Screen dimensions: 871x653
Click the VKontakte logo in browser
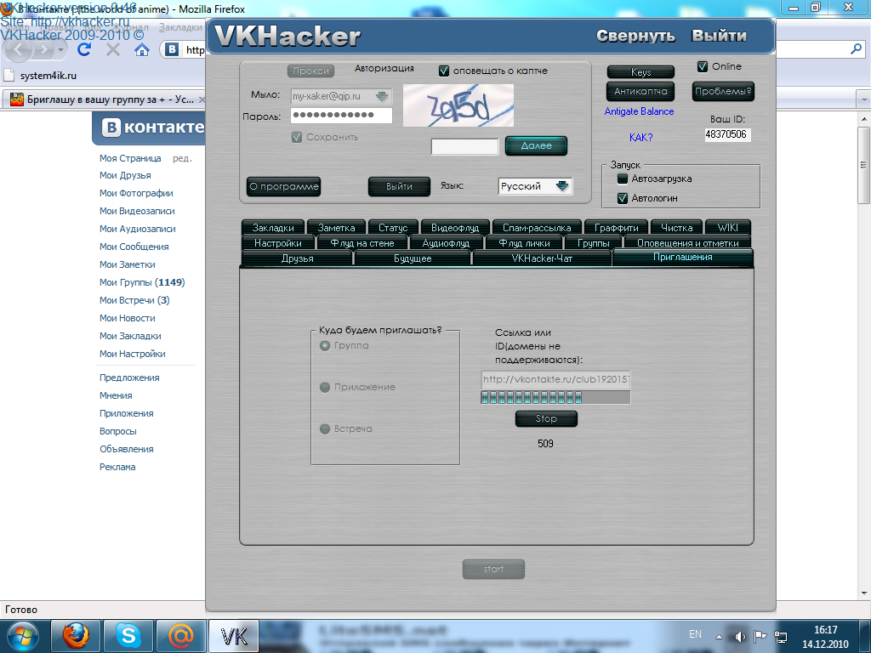(x=152, y=128)
